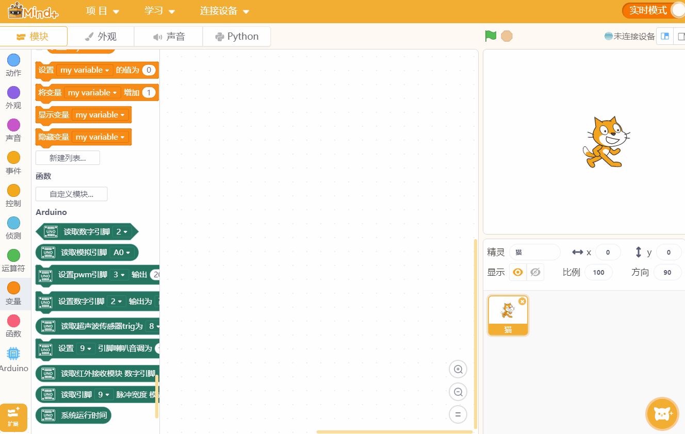Viewport: 685px width, 434px height.
Task: Open pin 9 dropdown in 引脚喇叭音调 block
Action: [85, 348]
